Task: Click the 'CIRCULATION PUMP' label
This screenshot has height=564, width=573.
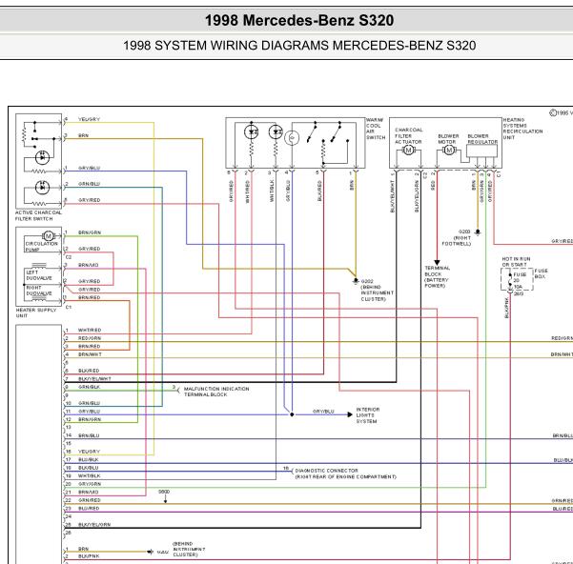Action: pyautogui.click(x=41, y=247)
